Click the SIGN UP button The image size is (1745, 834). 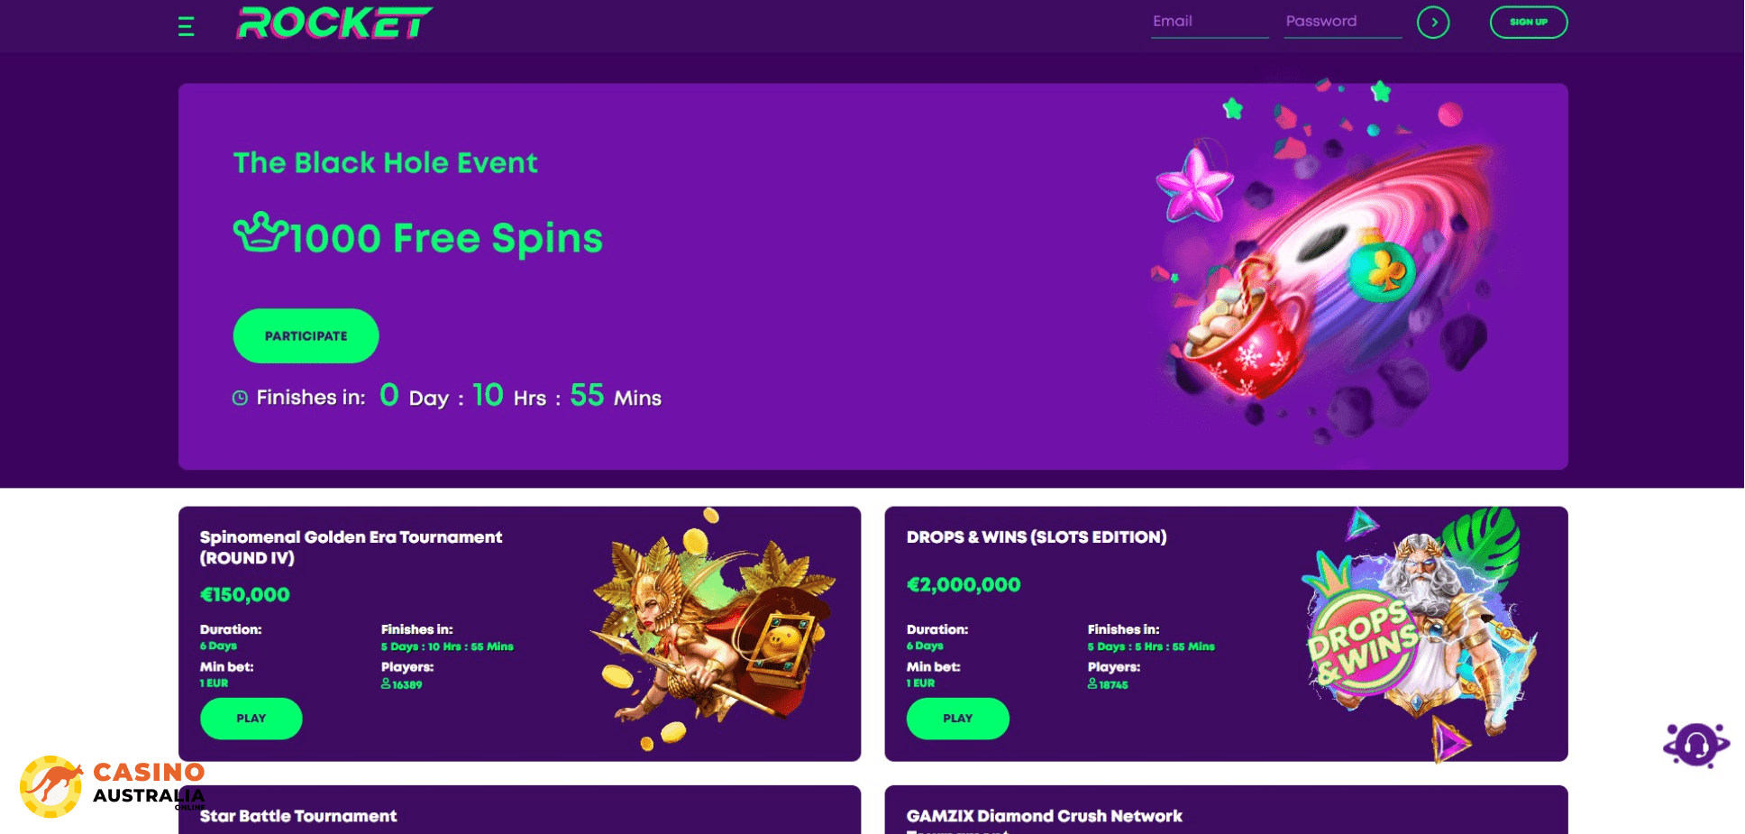coord(1529,23)
